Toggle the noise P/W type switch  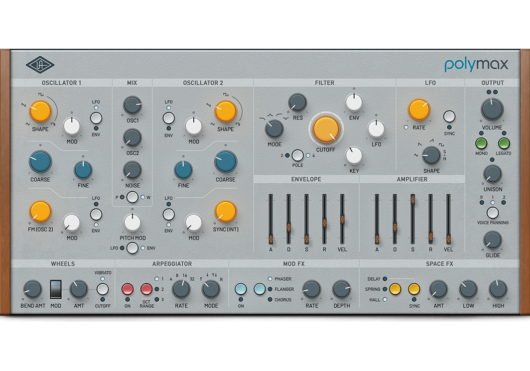(x=132, y=197)
